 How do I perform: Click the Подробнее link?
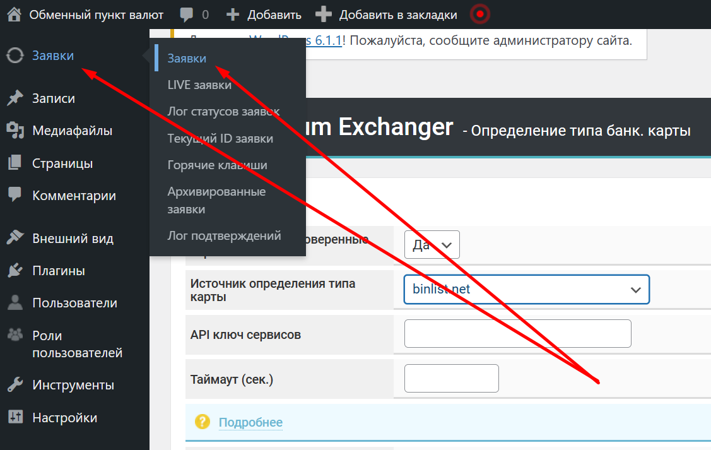click(x=250, y=422)
